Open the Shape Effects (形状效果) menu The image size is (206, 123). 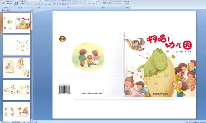(117, 4)
